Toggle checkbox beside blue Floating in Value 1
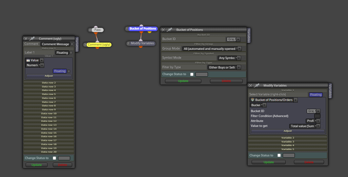Screen dimensions: 348x177 tap(69, 71)
